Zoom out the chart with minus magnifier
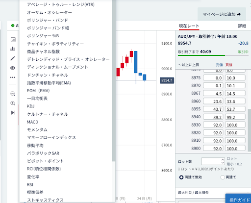Viewport: 251px width, 203px height. (13, 94)
